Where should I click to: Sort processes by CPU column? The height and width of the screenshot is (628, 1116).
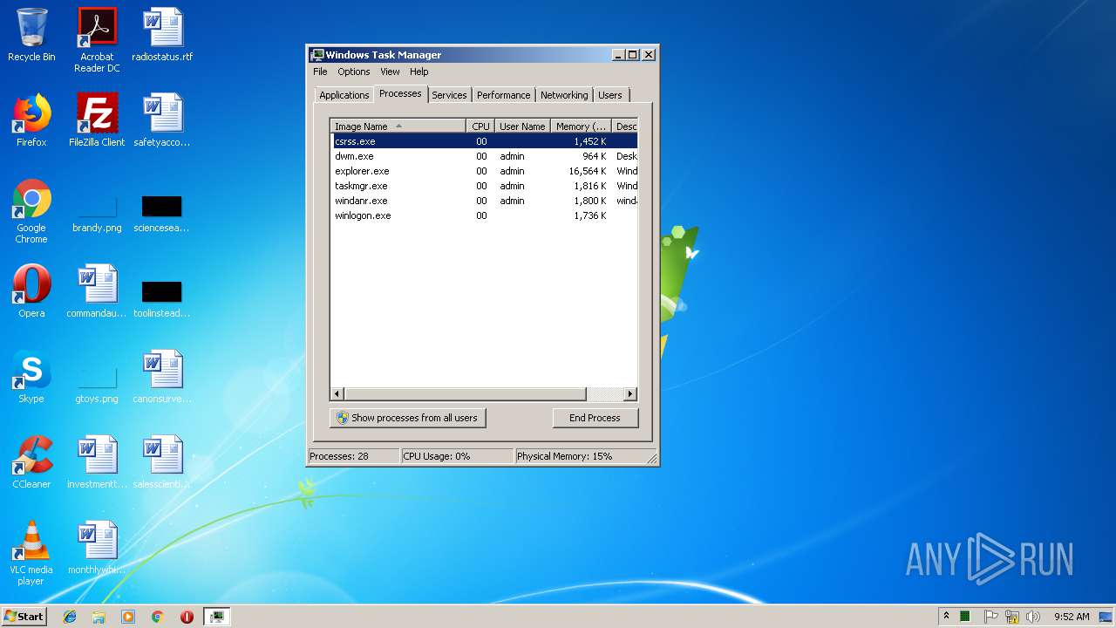point(480,126)
